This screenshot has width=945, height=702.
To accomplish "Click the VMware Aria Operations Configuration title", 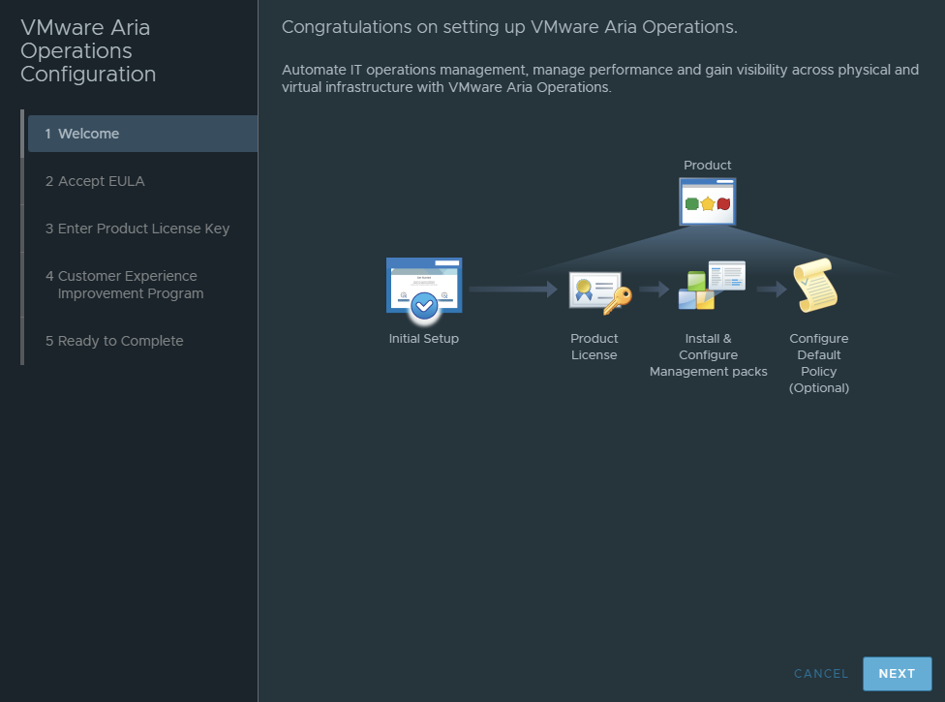I will [x=88, y=50].
